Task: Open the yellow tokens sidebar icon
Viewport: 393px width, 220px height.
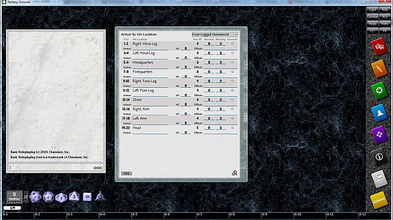Action: (x=379, y=200)
